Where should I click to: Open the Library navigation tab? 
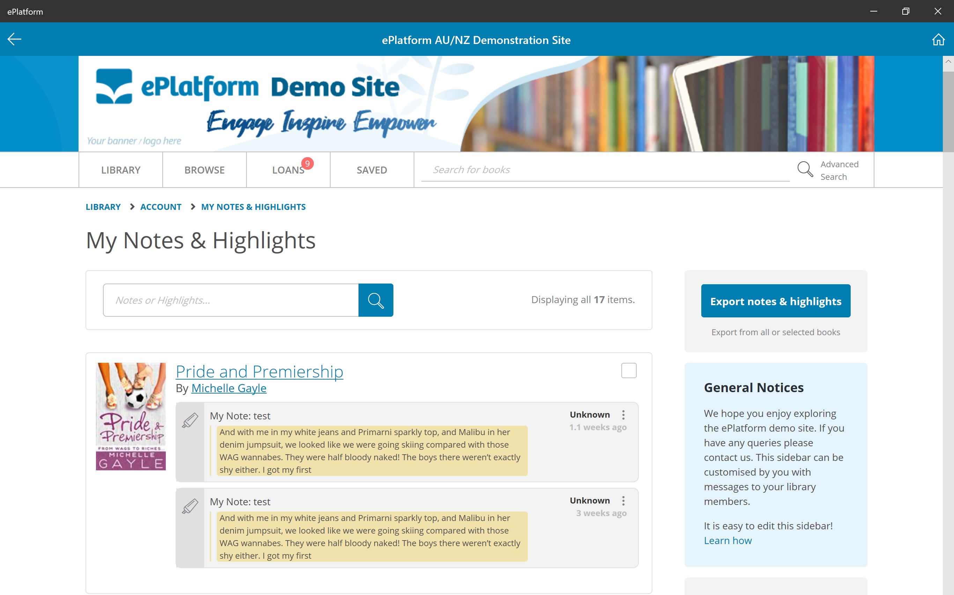(x=120, y=170)
